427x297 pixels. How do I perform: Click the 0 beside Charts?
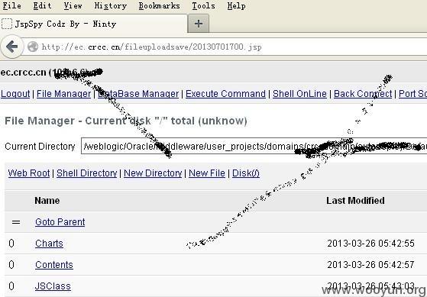[x=11, y=243]
